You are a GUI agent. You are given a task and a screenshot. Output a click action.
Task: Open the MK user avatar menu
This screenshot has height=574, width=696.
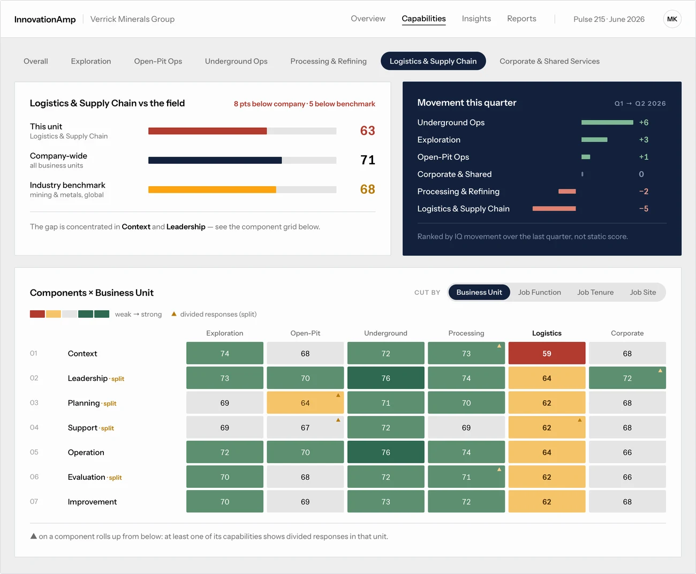(x=672, y=19)
